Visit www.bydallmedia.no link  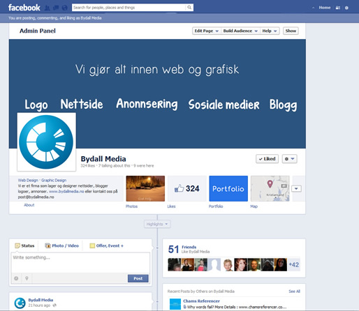[66, 192]
